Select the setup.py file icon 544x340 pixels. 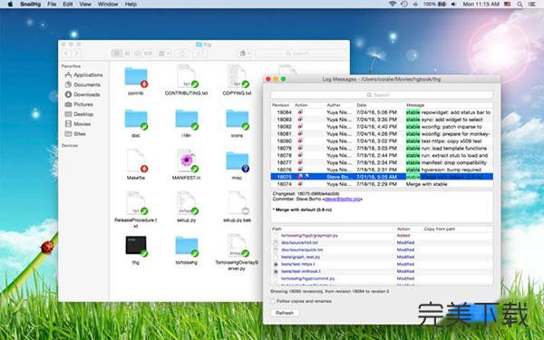186,203
